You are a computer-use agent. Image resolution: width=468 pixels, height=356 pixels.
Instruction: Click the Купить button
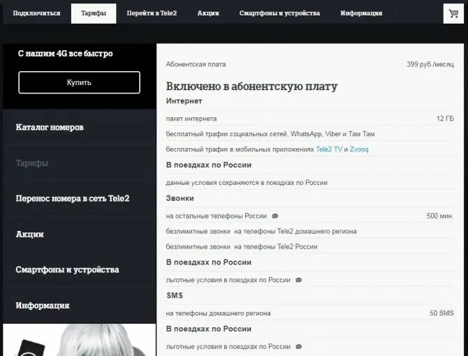(79, 82)
